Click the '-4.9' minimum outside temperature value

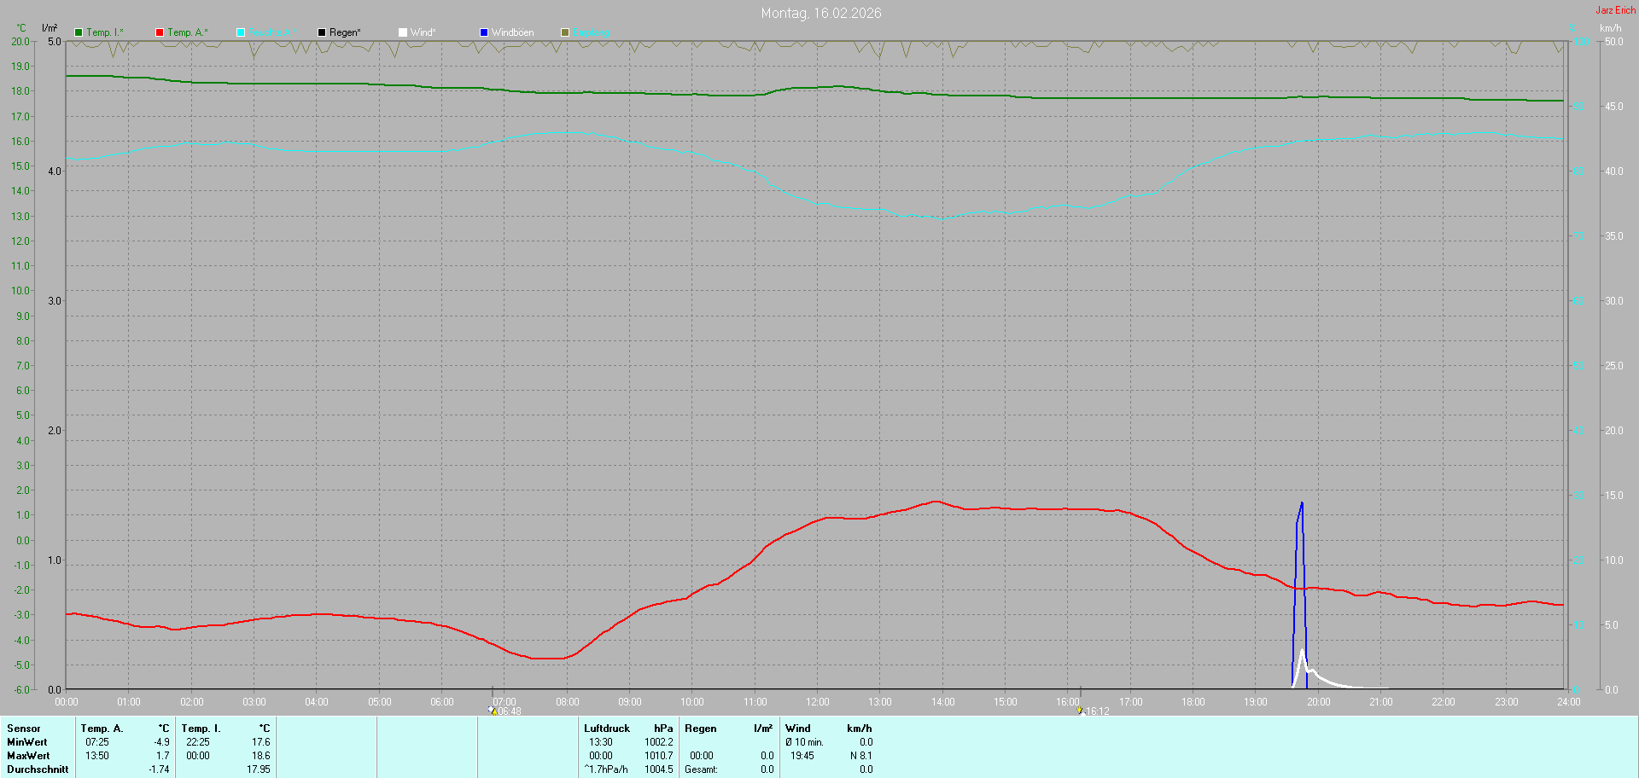(161, 742)
